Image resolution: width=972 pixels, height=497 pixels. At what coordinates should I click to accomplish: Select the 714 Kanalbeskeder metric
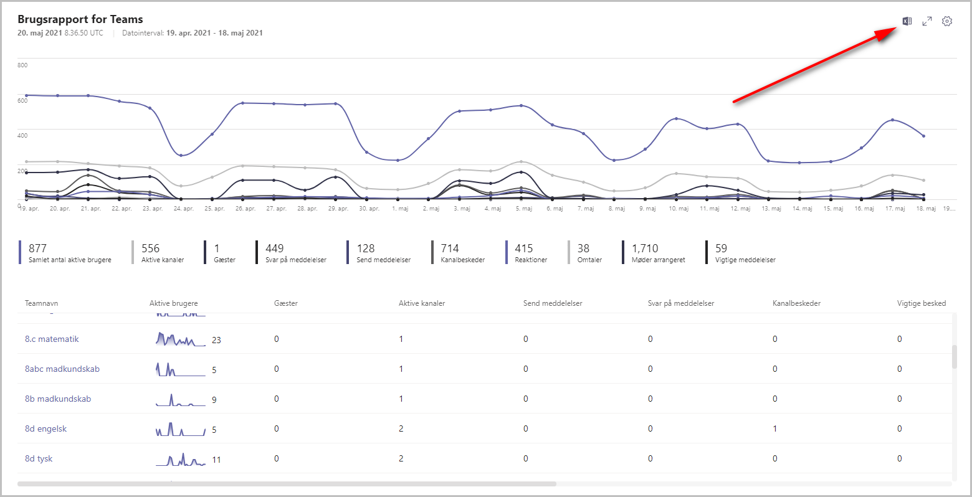tap(459, 252)
